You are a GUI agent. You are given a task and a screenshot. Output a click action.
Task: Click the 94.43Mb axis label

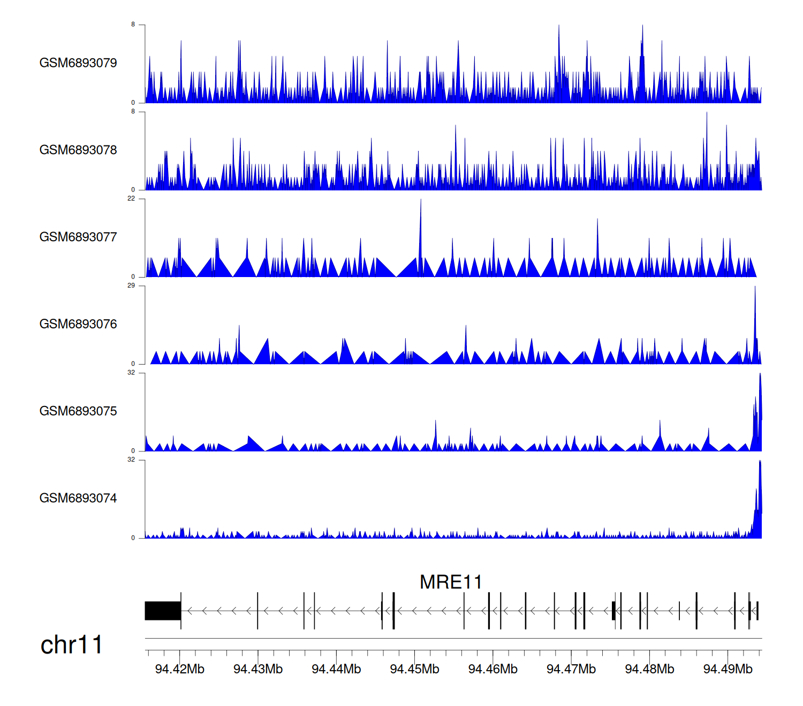[258, 669]
